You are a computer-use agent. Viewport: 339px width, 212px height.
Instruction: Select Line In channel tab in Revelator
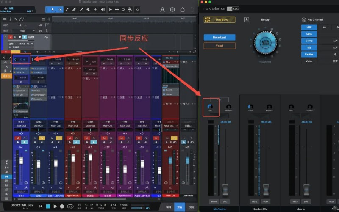coord(301,209)
